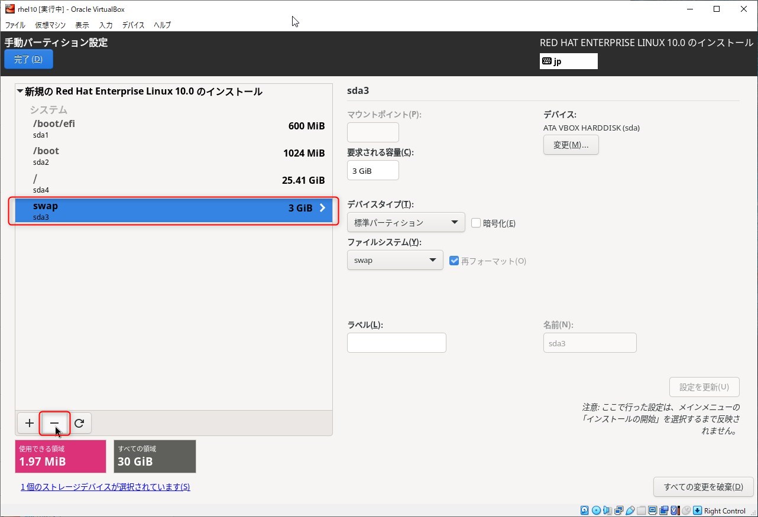The image size is (758, 517).
Task: Click the audio status bar icon
Action: (607, 511)
